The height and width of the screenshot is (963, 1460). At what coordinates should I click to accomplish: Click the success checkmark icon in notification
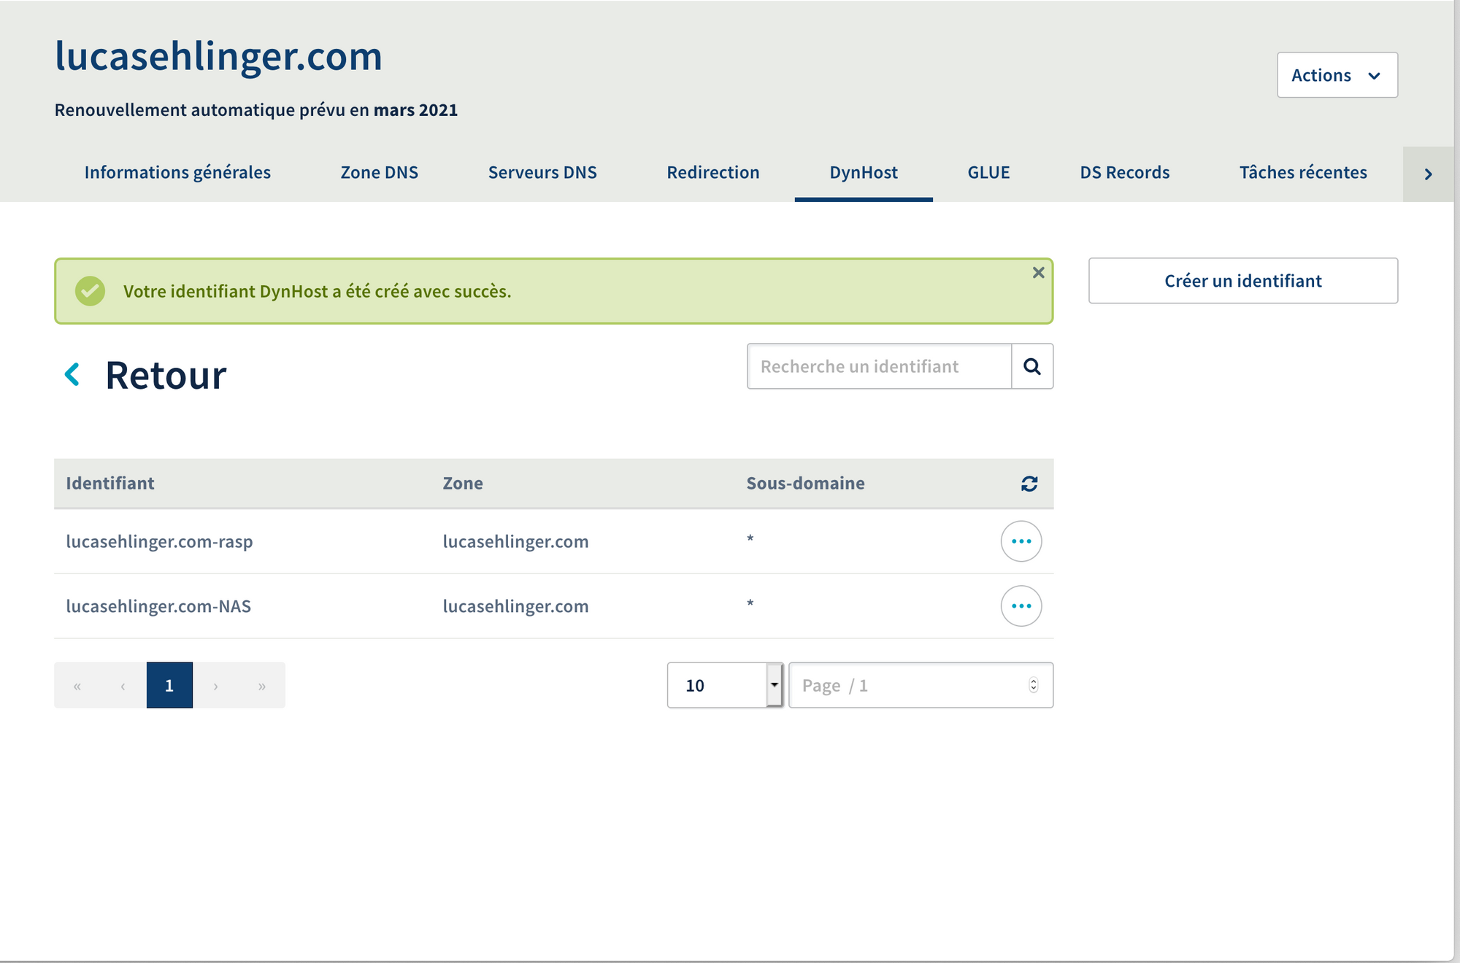(x=89, y=290)
